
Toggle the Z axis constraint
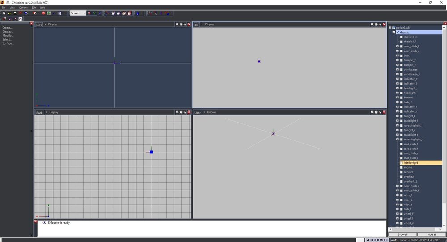point(100,13)
